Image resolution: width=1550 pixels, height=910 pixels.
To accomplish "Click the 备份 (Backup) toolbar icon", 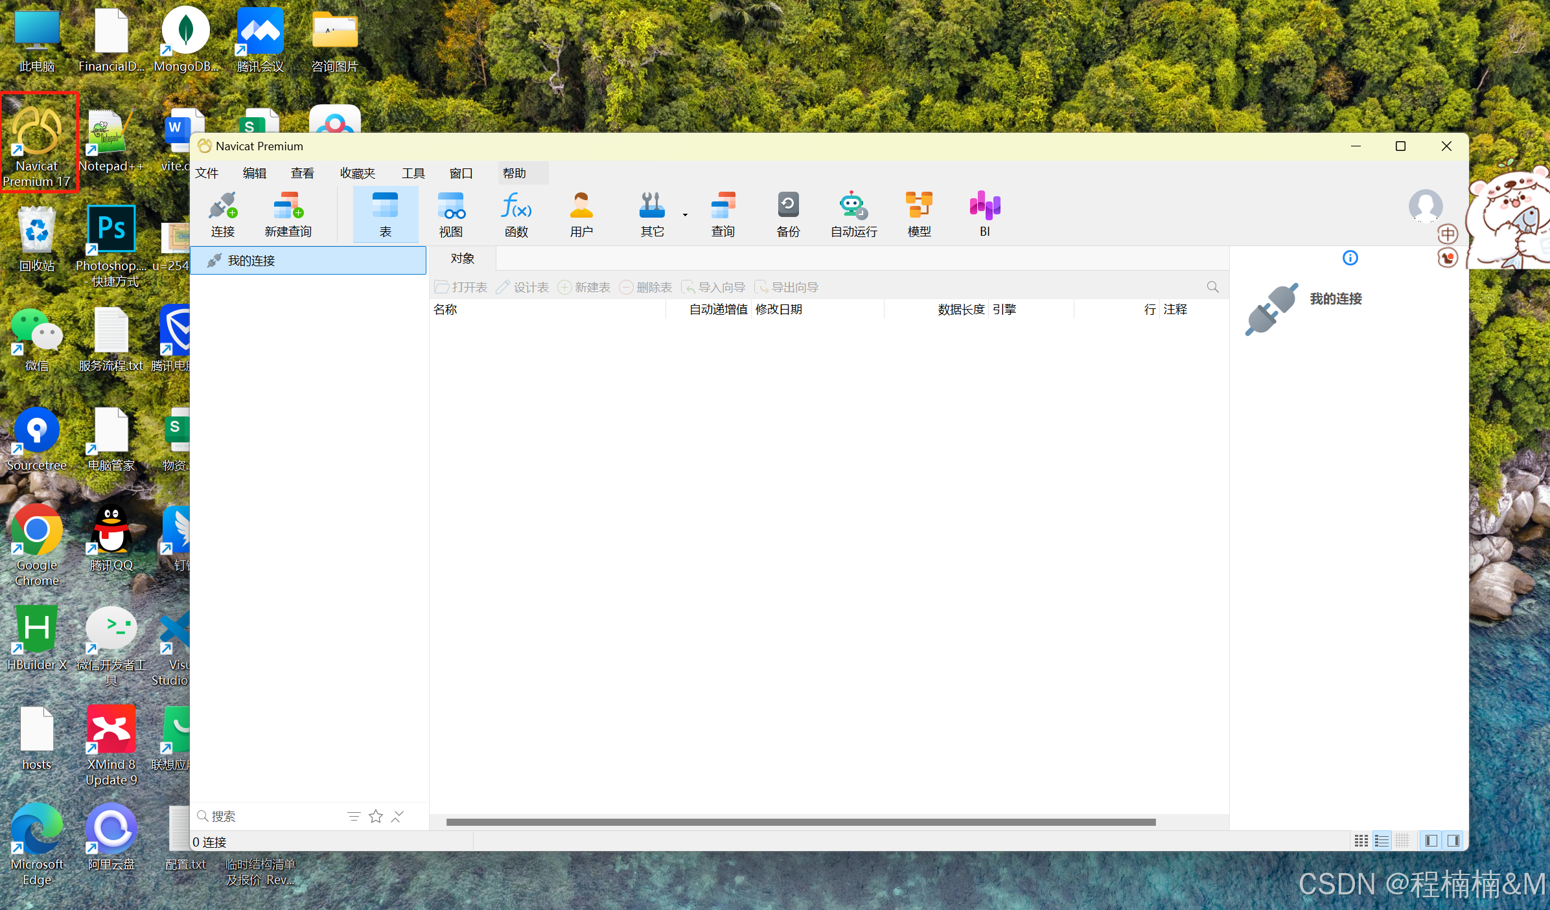I will (x=788, y=214).
